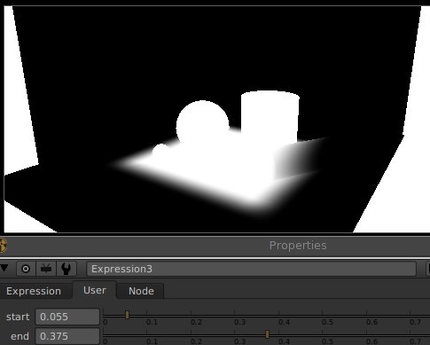Click the start slider handle
Screen dimensions: 430x345
(x=127, y=315)
